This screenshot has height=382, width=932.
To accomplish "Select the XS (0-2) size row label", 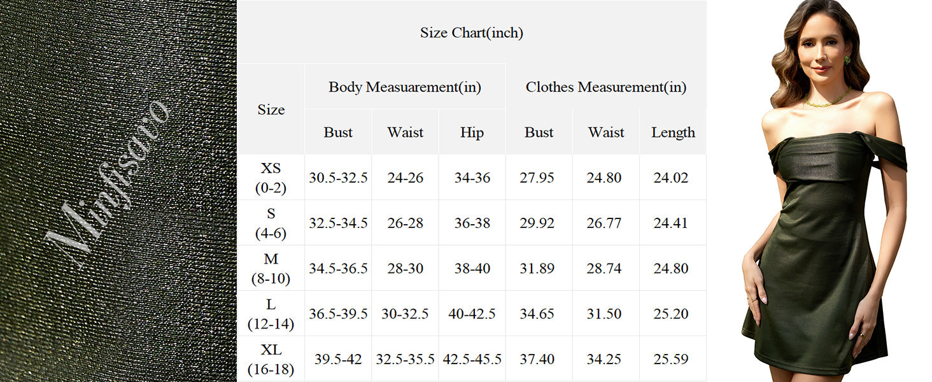I will click(x=271, y=178).
